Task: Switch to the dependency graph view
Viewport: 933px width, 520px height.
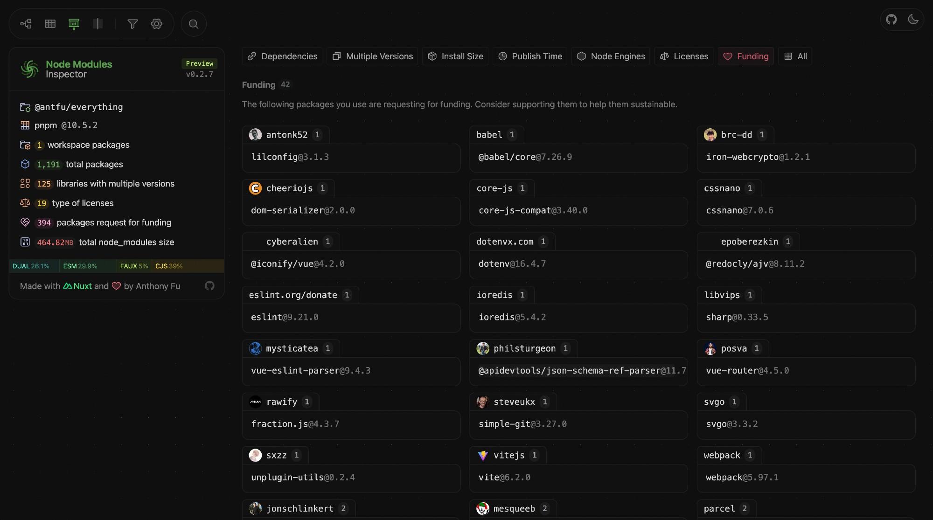Action: pos(26,24)
